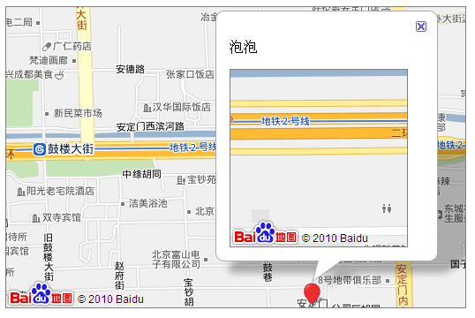Click the 双寺宾馆 hotel icon
Screen dimensions: 475x318
(35, 218)
